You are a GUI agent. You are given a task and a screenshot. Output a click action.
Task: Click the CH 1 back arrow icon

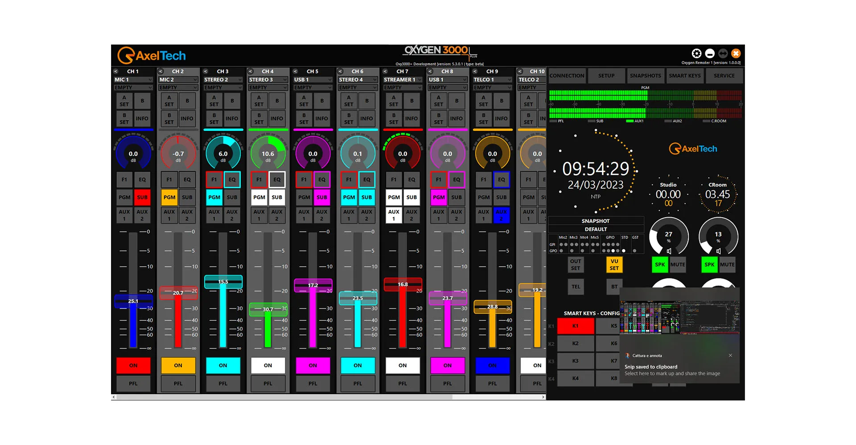point(116,71)
